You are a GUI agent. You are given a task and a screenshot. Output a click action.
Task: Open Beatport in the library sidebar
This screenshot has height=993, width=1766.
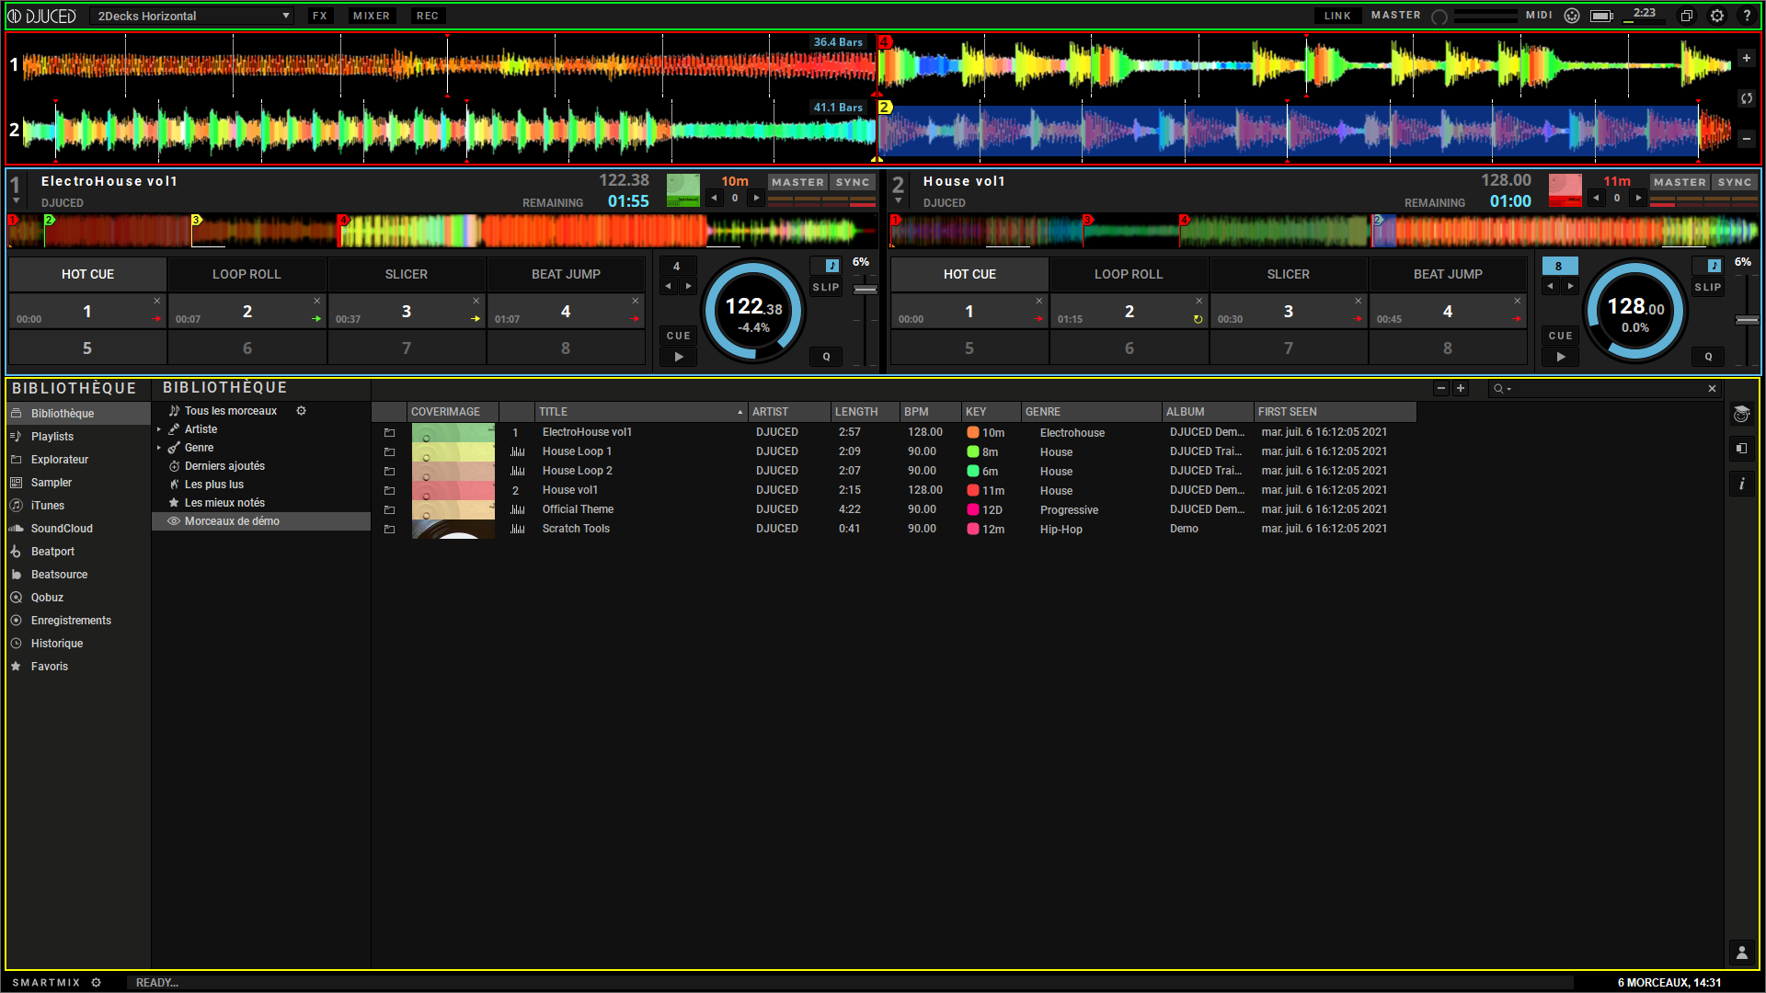(x=52, y=552)
